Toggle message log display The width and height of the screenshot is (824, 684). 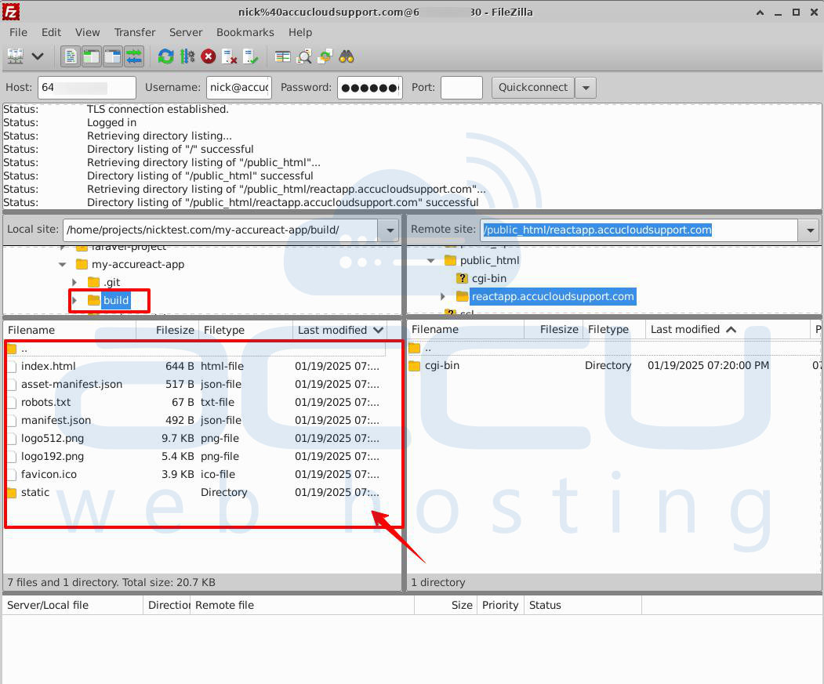coord(71,56)
